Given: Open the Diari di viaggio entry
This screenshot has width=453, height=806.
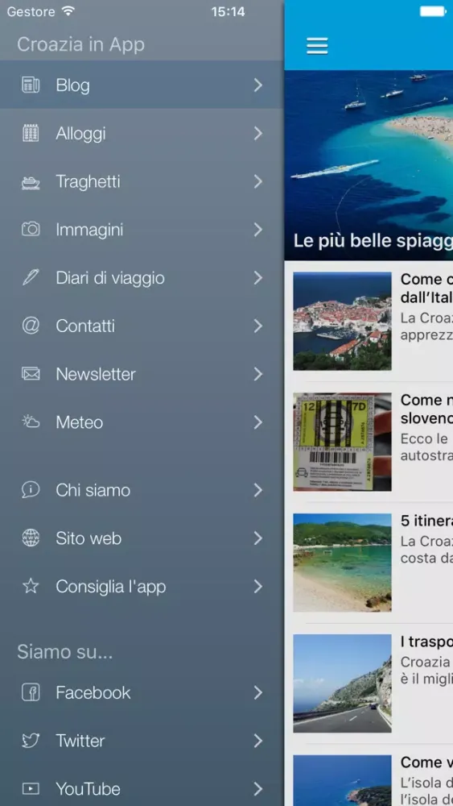Looking at the screenshot, I should pyautogui.click(x=142, y=278).
